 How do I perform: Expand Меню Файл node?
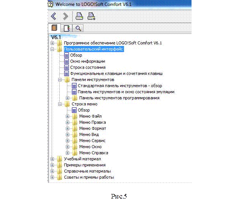click(x=67, y=116)
